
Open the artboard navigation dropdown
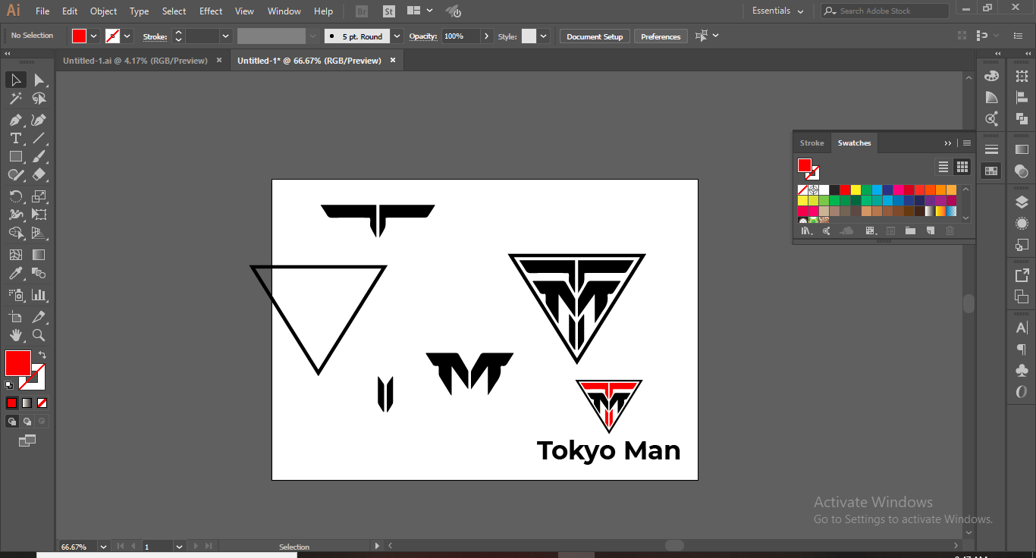(x=179, y=546)
